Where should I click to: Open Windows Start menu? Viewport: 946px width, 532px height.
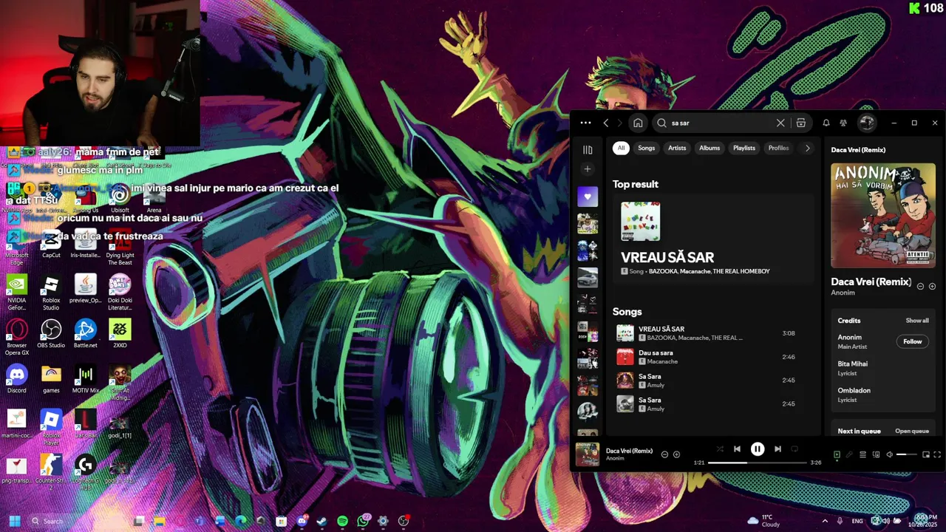pos(14,521)
